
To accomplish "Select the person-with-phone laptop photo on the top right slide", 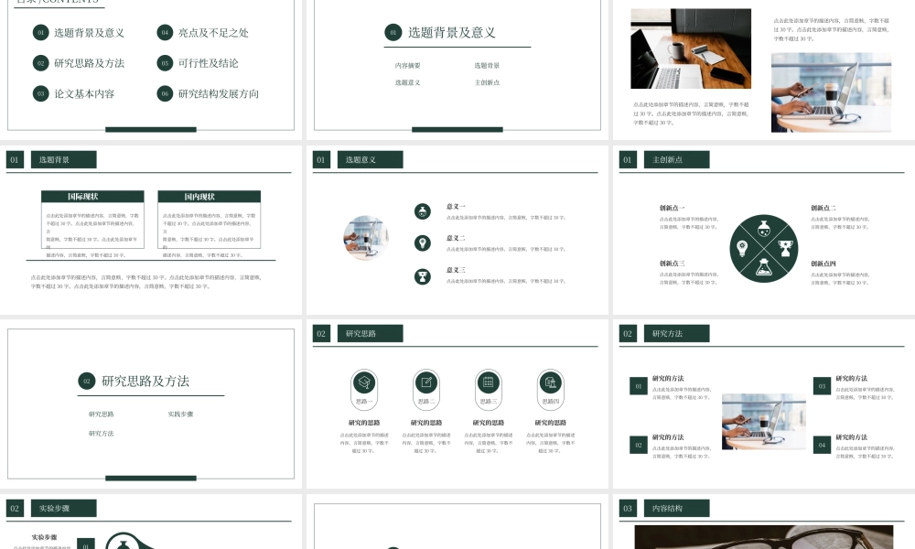I will 831,92.
